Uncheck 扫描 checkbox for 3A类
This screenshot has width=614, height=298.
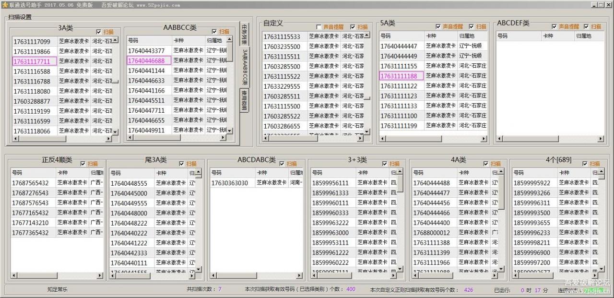(99, 32)
